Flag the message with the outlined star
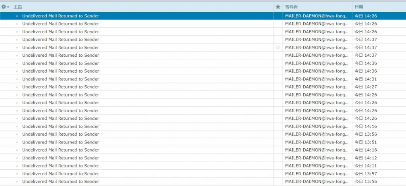The image size is (406, 186). click(x=278, y=48)
